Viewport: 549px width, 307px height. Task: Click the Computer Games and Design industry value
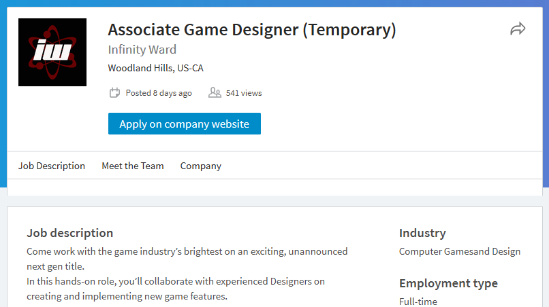click(x=460, y=251)
